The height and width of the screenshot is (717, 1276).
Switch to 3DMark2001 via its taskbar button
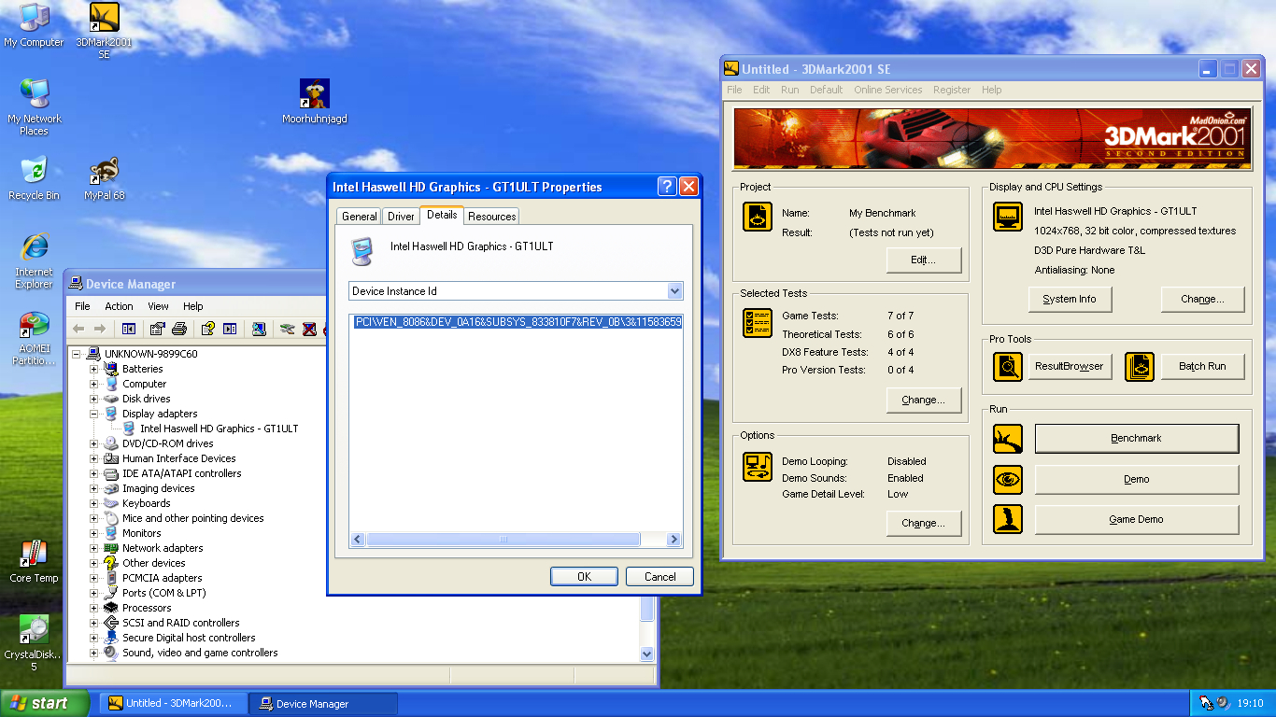click(175, 704)
